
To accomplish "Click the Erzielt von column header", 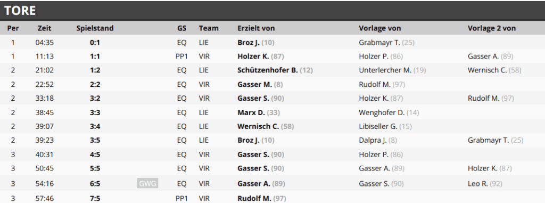I will [256, 28].
